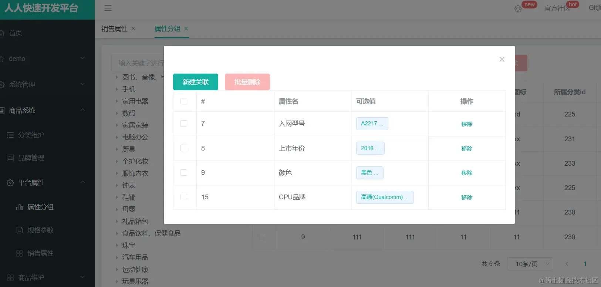Click the 2018 value tag

pos(370,148)
